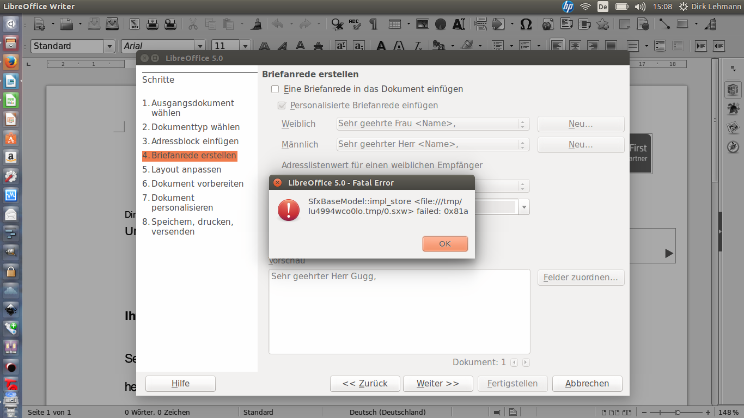Click the 'Weiter >>' button

[x=438, y=383]
